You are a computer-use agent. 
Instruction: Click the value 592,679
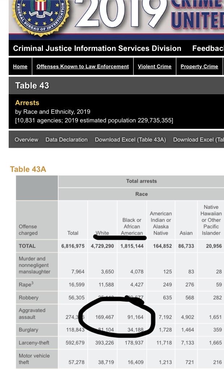click(x=75, y=343)
